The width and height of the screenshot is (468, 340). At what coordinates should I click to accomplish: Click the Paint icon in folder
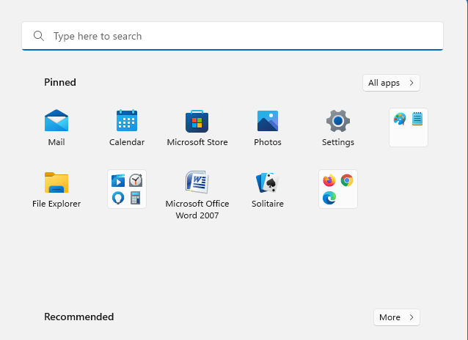click(x=400, y=119)
